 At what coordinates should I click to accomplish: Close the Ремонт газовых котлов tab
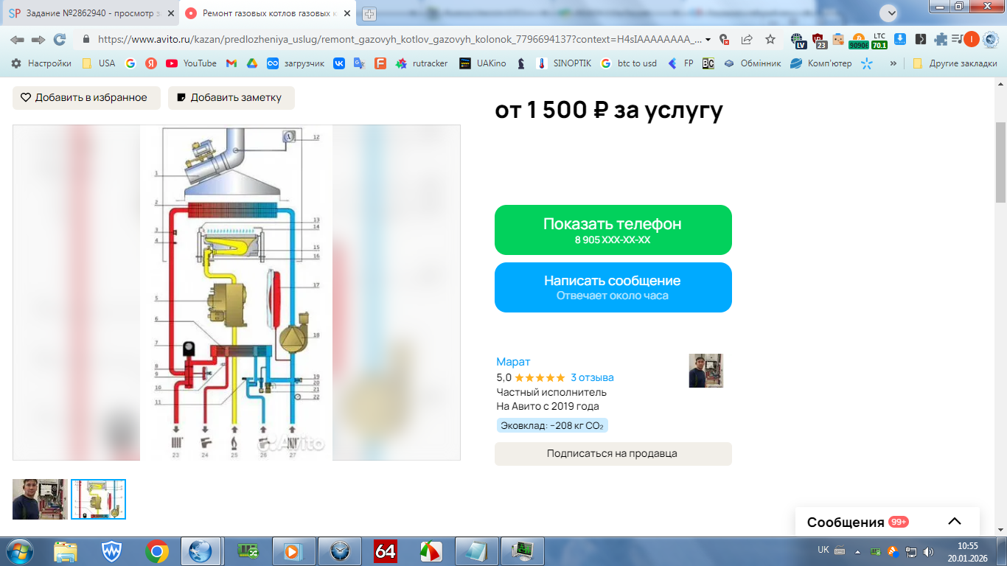346,13
